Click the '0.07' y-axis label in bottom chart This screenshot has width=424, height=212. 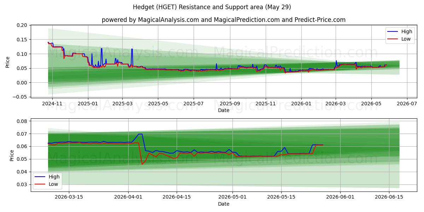click(x=22, y=134)
